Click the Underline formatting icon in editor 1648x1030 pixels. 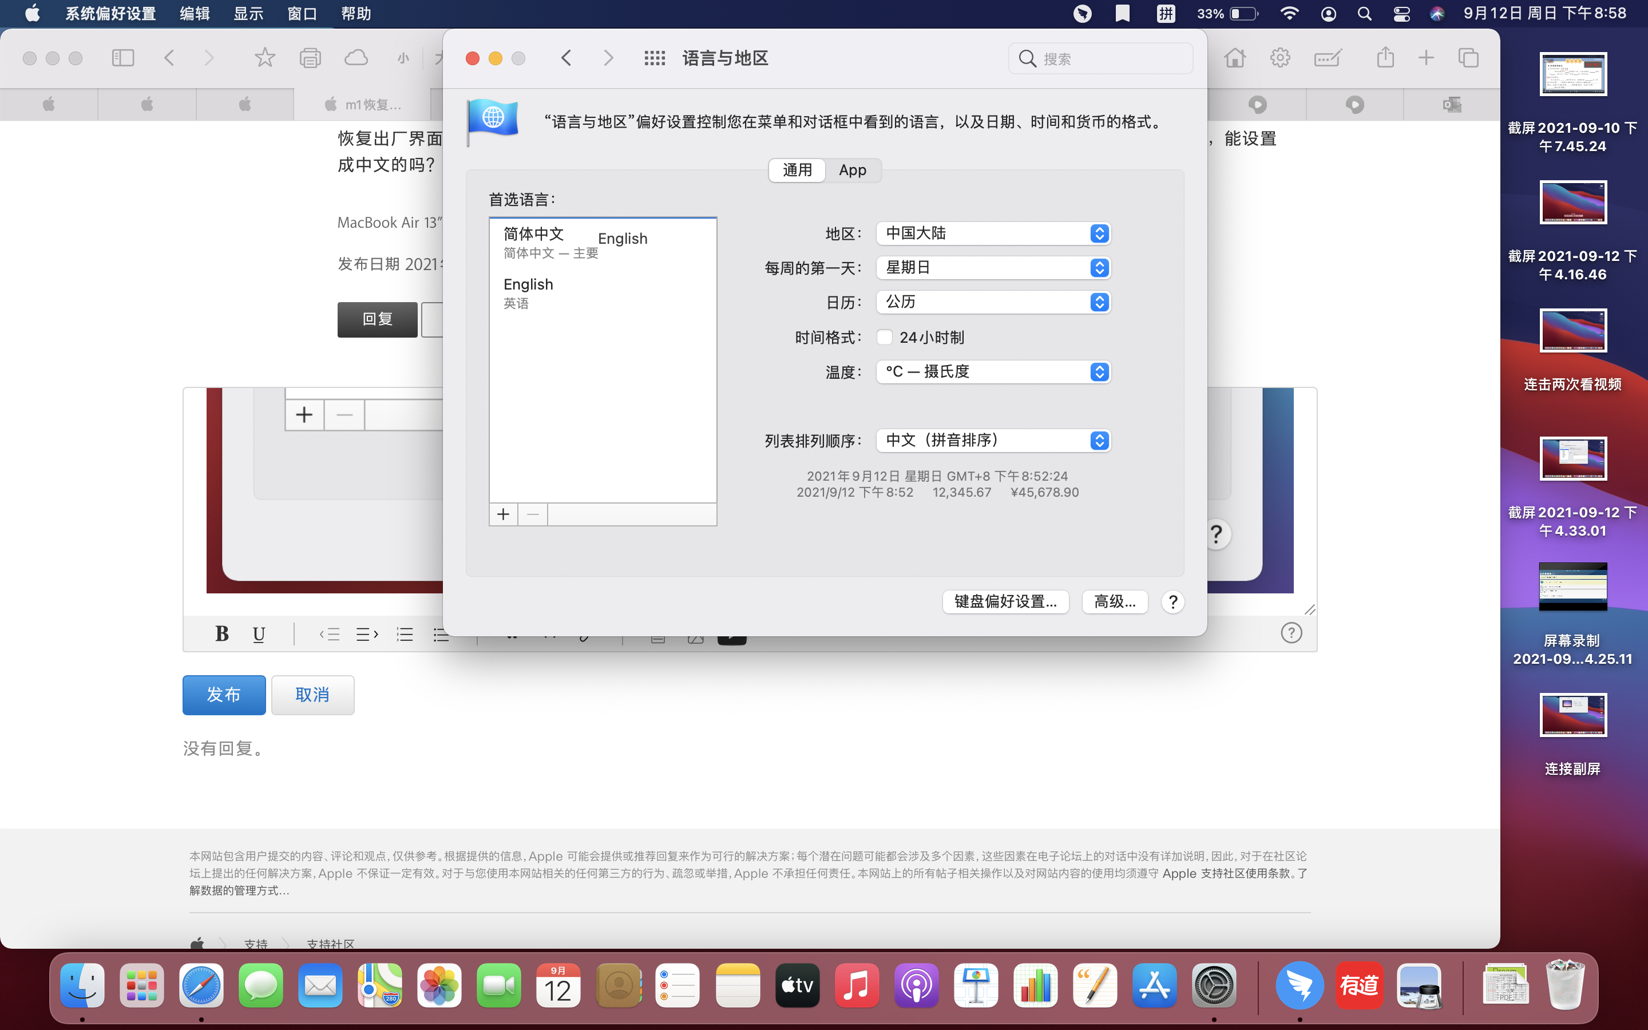coord(258,634)
